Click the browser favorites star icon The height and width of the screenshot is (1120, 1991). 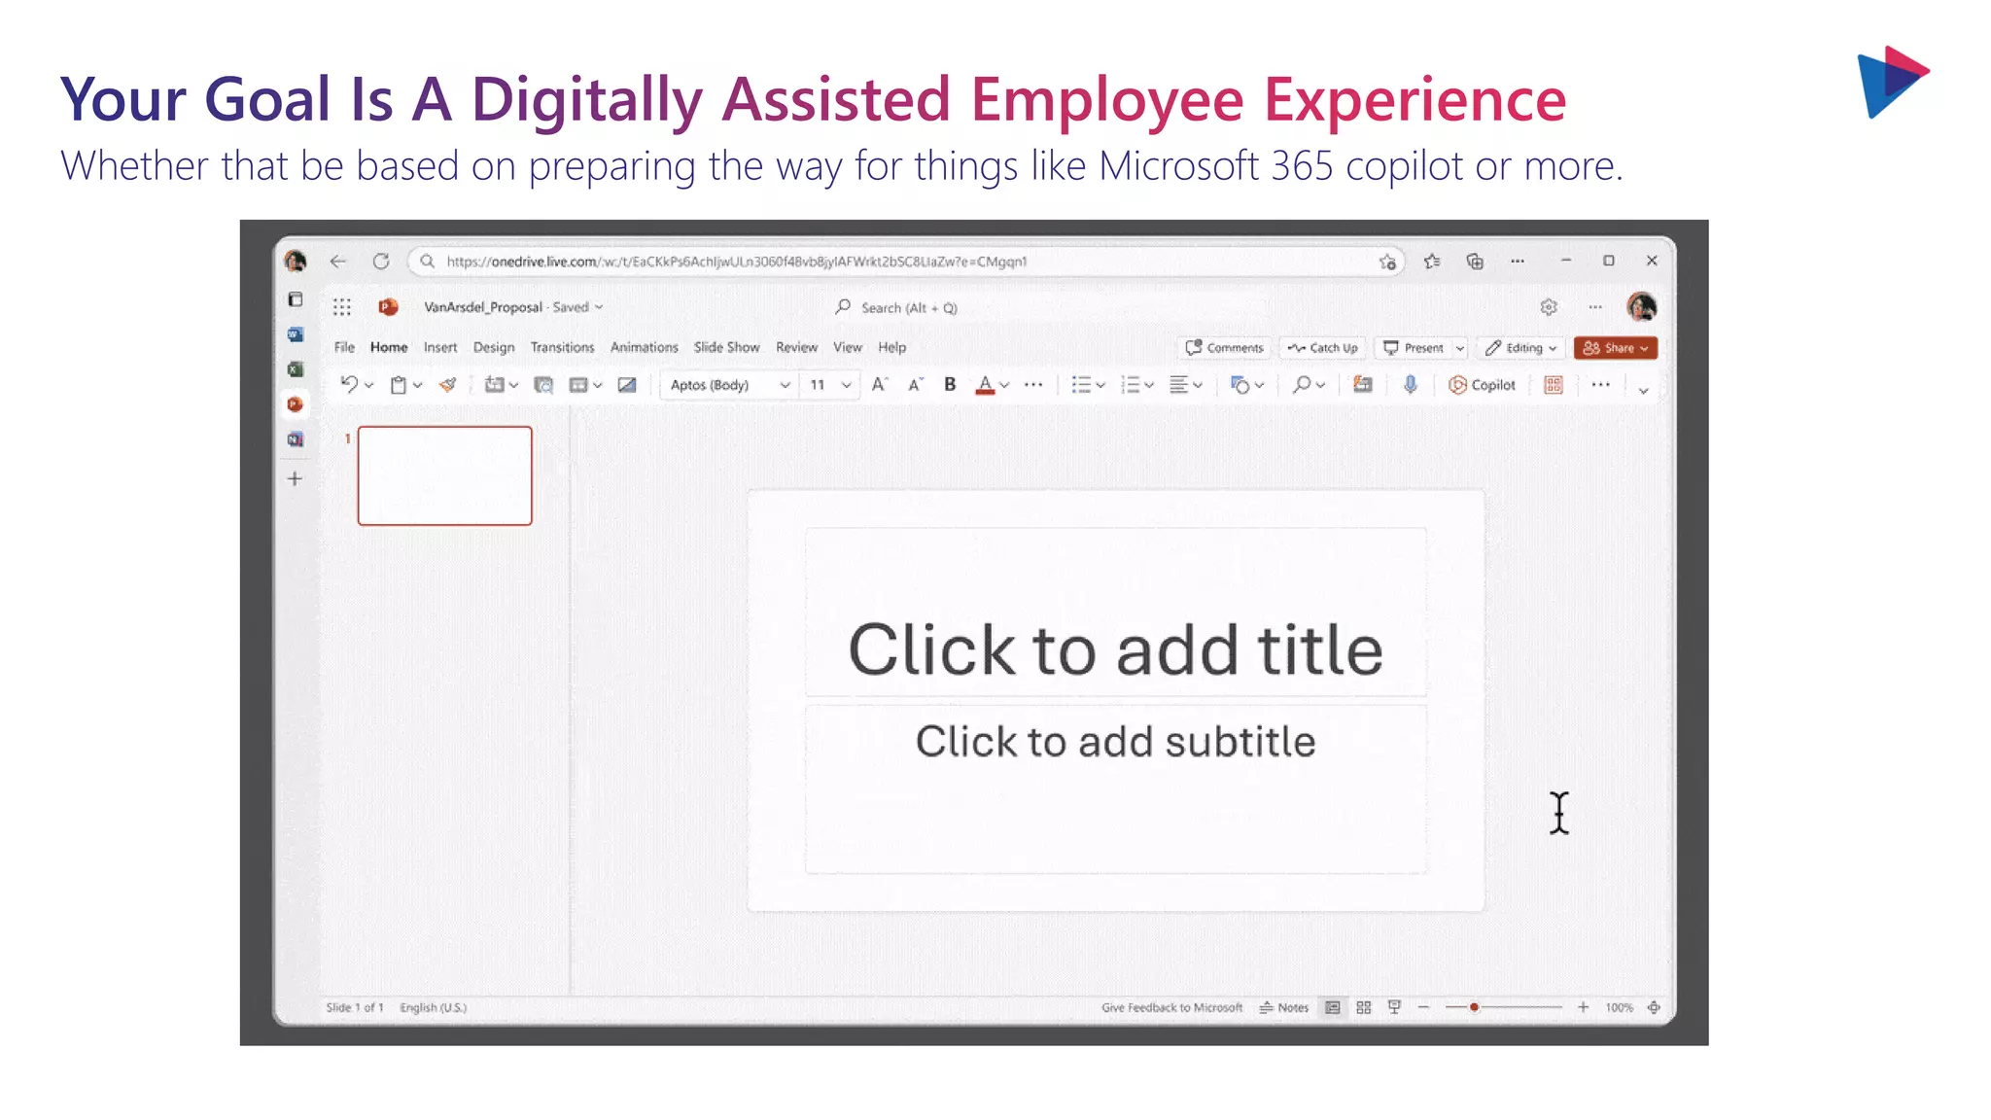coord(1432,262)
